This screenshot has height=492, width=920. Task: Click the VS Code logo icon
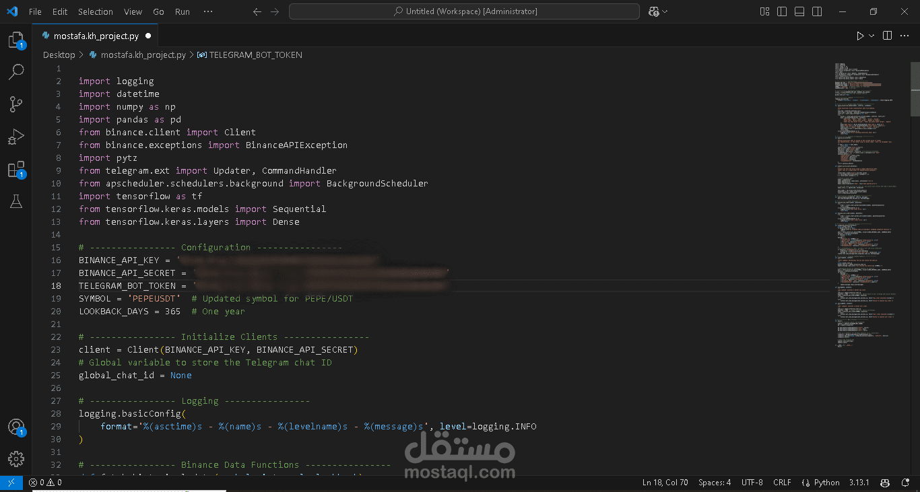point(12,11)
